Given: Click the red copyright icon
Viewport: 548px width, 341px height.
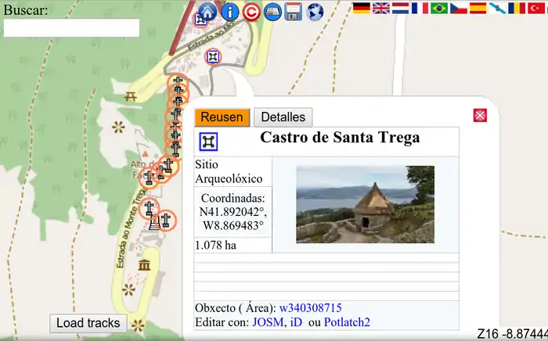Looking at the screenshot, I should click(x=251, y=12).
